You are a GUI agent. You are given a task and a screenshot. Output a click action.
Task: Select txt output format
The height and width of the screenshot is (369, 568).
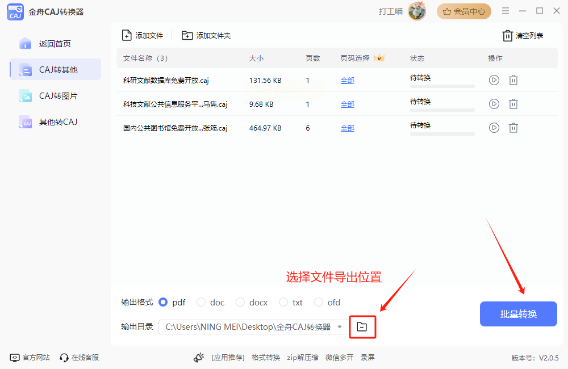[x=283, y=302]
